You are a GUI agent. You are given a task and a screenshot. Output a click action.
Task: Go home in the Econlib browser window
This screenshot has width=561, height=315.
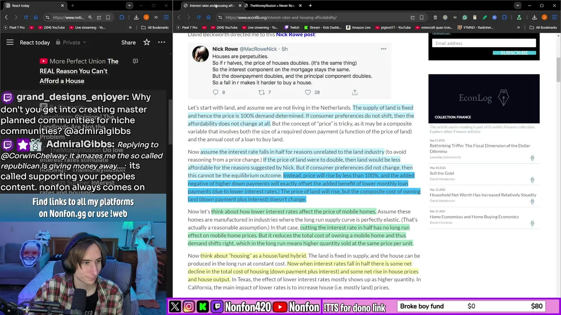point(209,17)
